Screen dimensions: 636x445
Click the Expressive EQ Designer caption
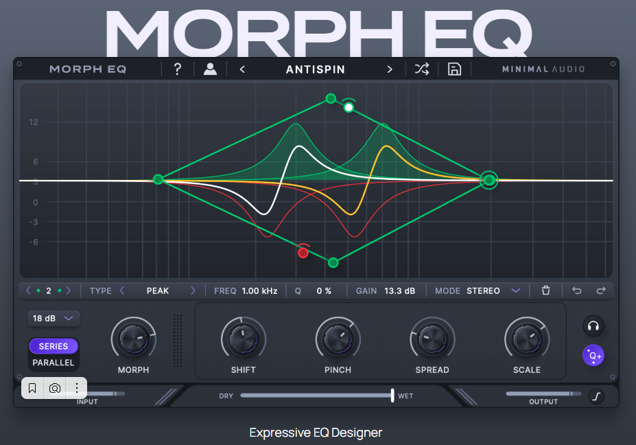click(316, 433)
